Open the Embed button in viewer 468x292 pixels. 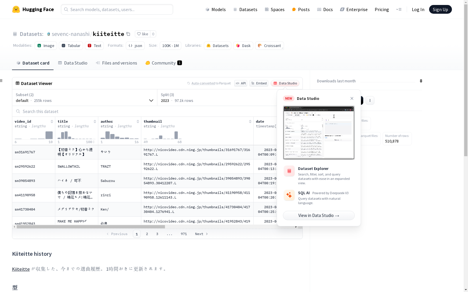point(259,83)
